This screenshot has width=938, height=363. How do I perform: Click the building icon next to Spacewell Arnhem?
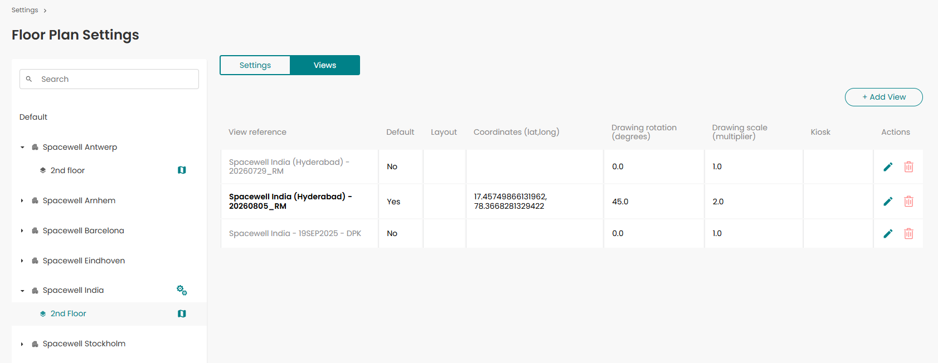(35, 201)
